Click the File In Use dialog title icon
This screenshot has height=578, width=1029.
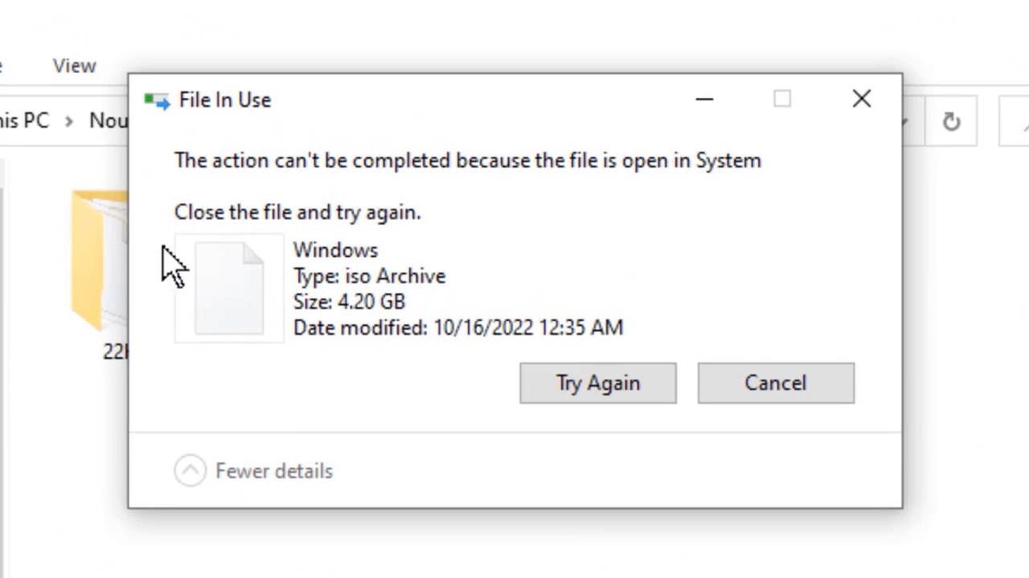point(157,100)
